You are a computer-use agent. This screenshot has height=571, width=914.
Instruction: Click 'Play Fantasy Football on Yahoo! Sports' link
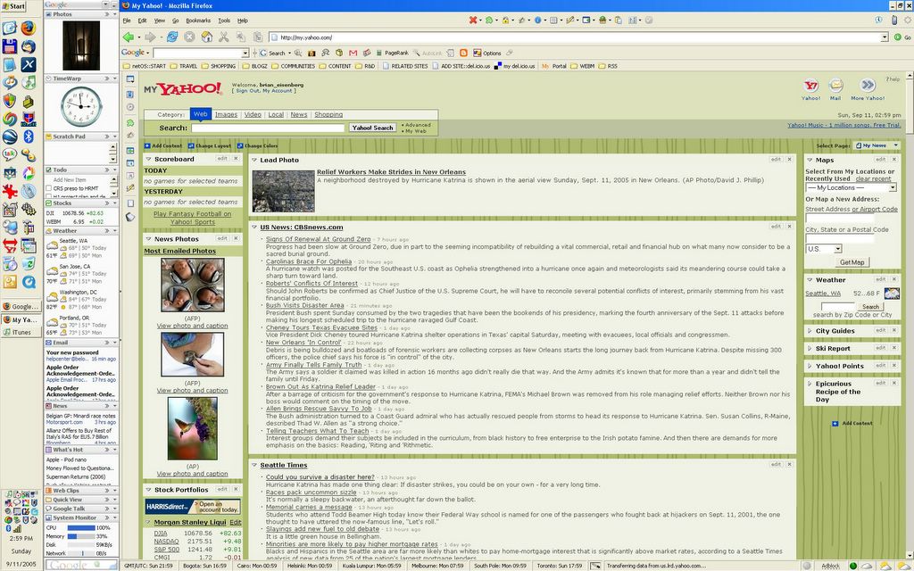(x=193, y=218)
